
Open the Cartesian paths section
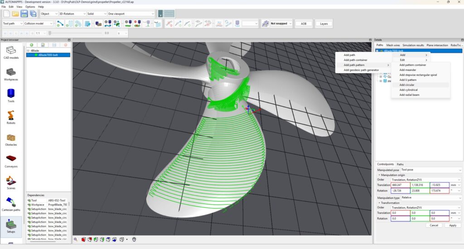pos(11,205)
